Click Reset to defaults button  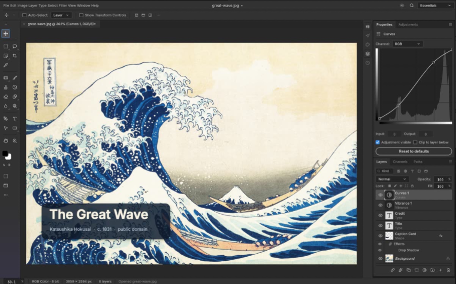point(413,151)
